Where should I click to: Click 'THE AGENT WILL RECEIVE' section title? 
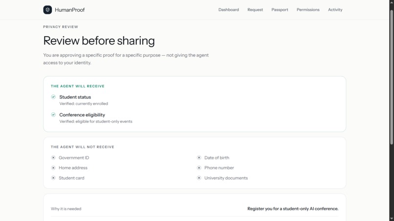point(78,86)
